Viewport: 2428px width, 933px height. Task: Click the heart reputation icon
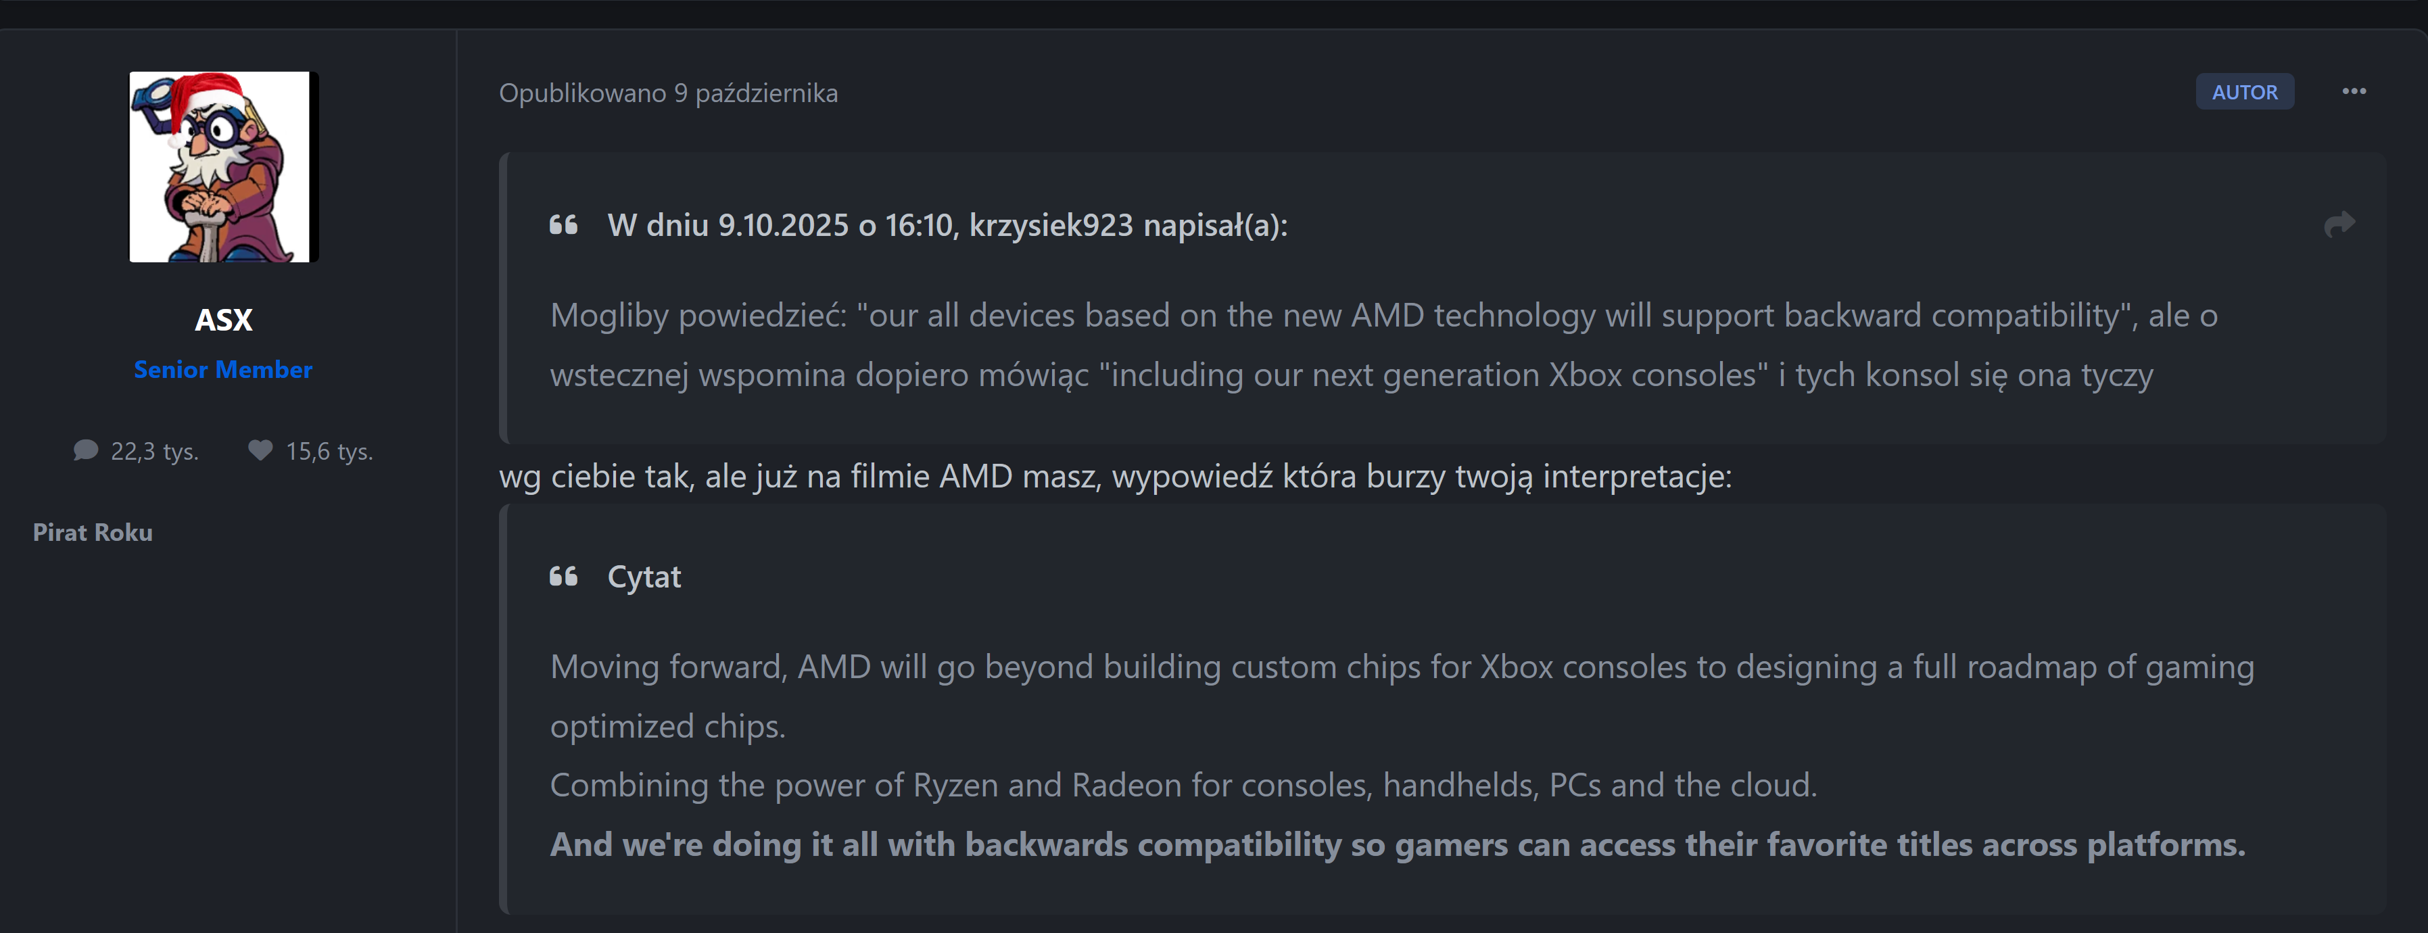(x=260, y=450)
